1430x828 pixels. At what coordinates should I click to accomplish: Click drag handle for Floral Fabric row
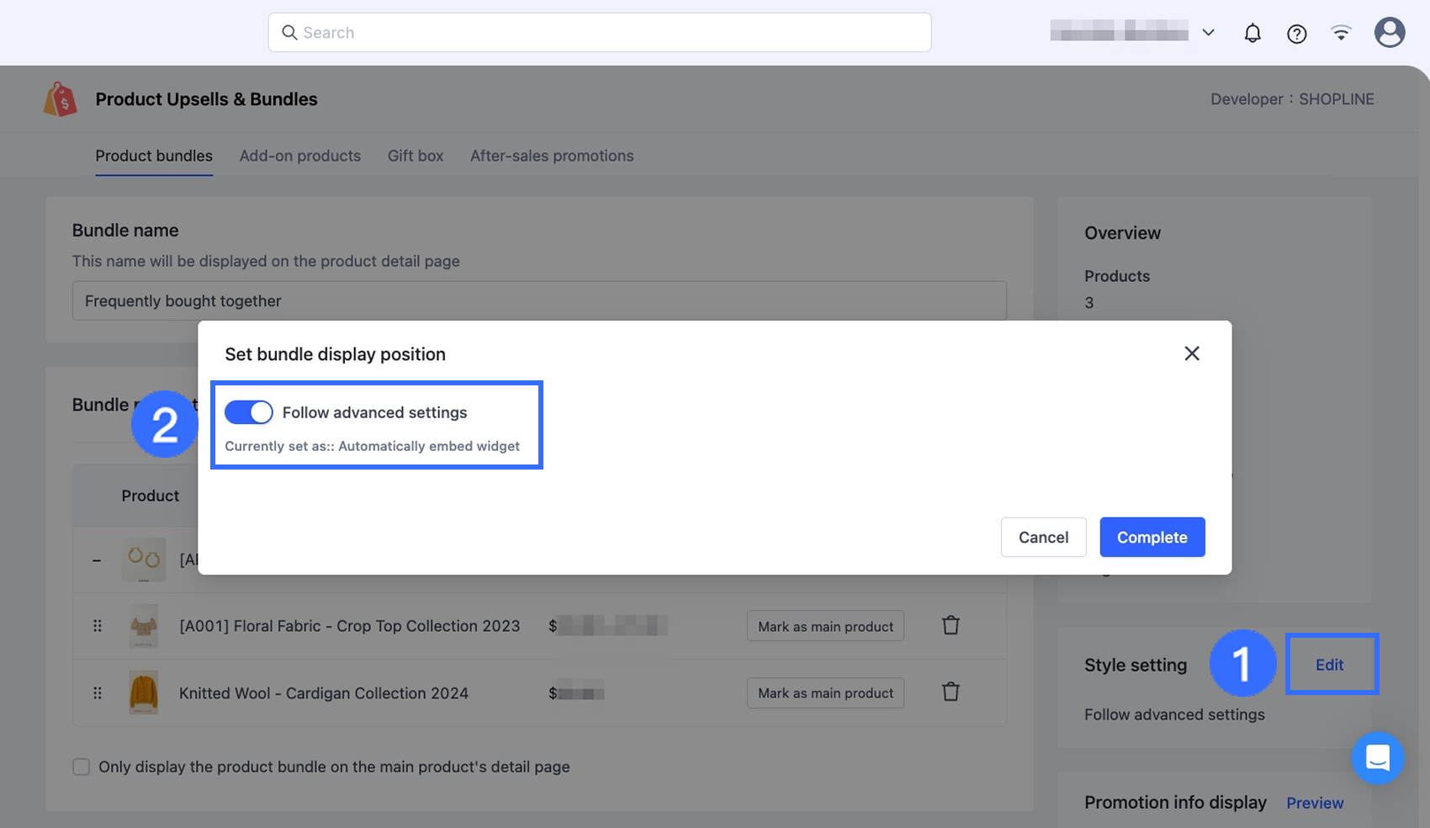tap(98, 626)
